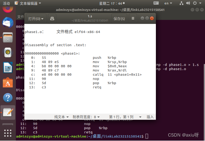Open Ubuntu Software store icon

pos(8,83)
